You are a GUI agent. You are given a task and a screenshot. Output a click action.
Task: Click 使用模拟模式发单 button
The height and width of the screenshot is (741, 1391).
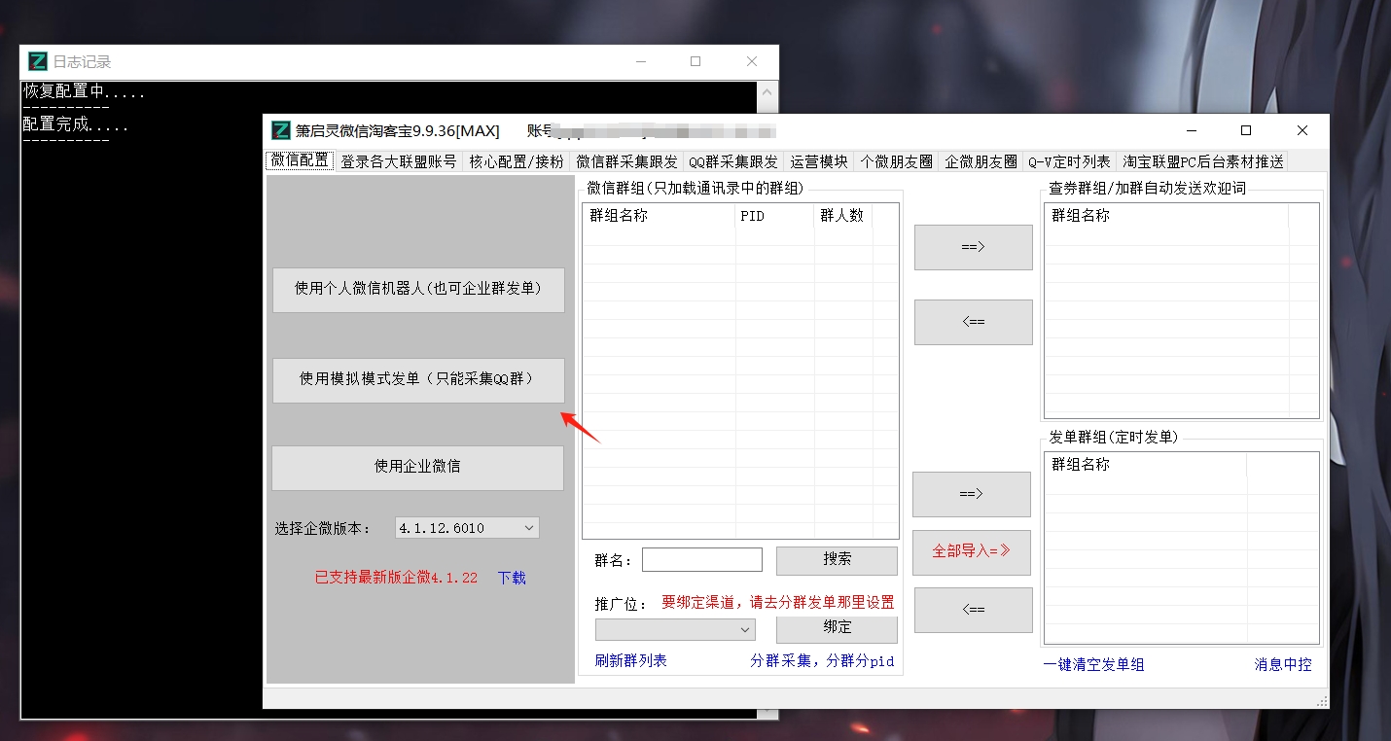click(x=418, y=380)
